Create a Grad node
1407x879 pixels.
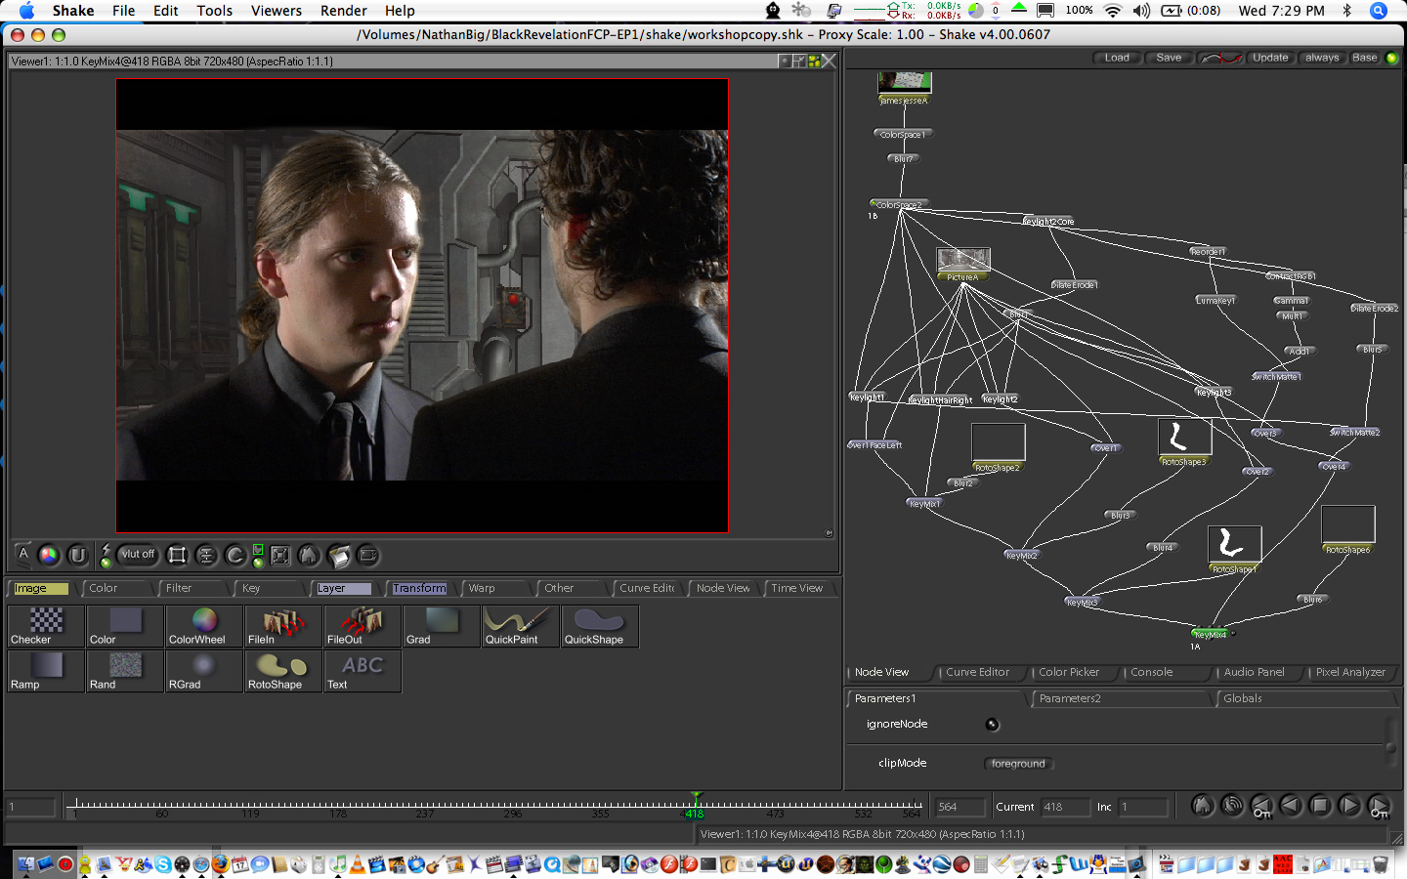[442, 626]
